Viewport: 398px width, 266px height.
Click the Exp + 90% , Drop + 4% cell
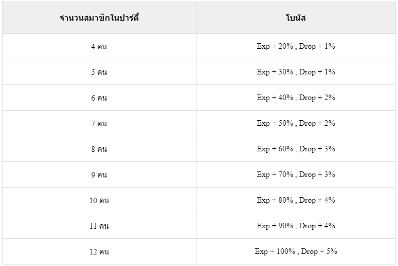295,226
